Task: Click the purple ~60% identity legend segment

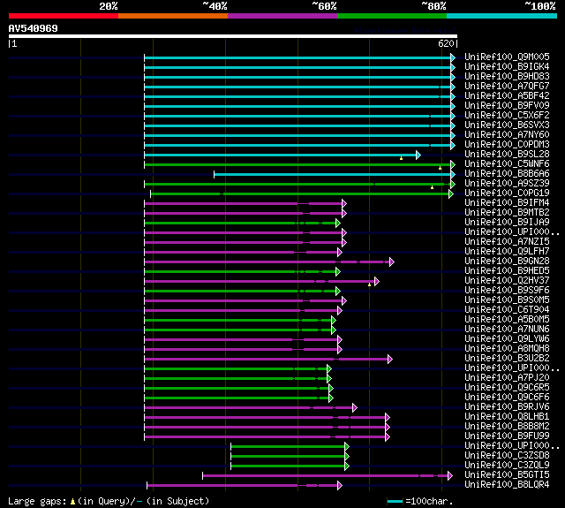Action: tap(282, 16)
